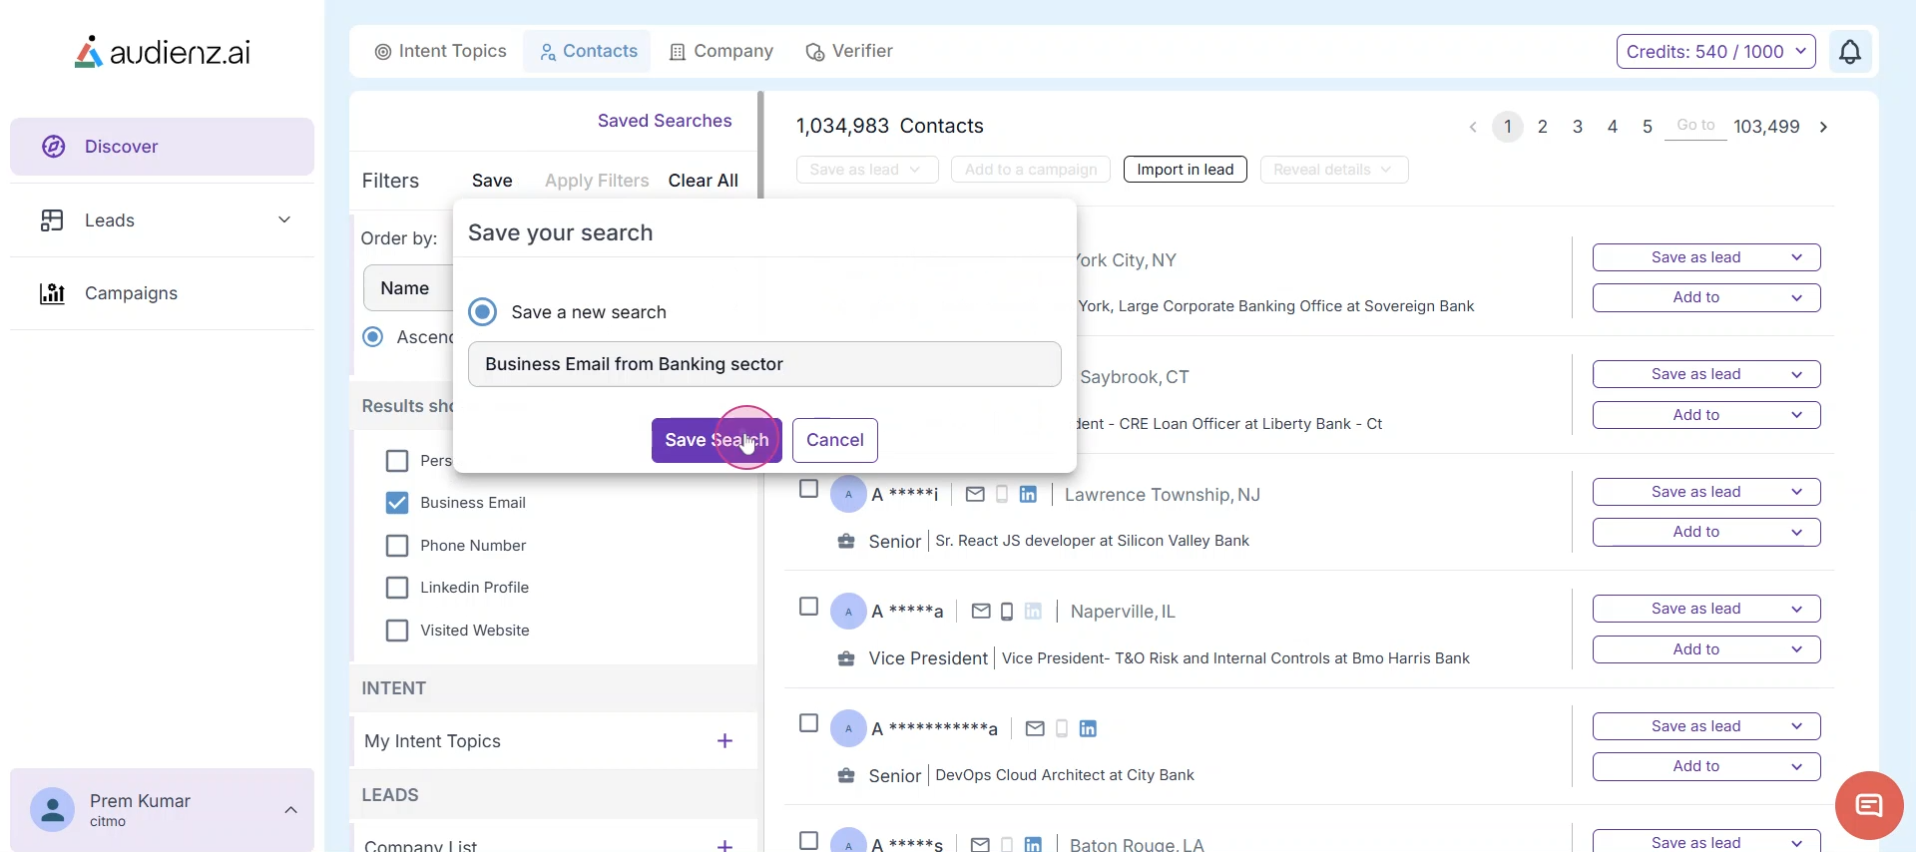Image resolution: width=1916 pixels, height=852 pixels.
Task: Click the phone icon for Lawrence Township contact
Action: click(x=1002, y=494)
